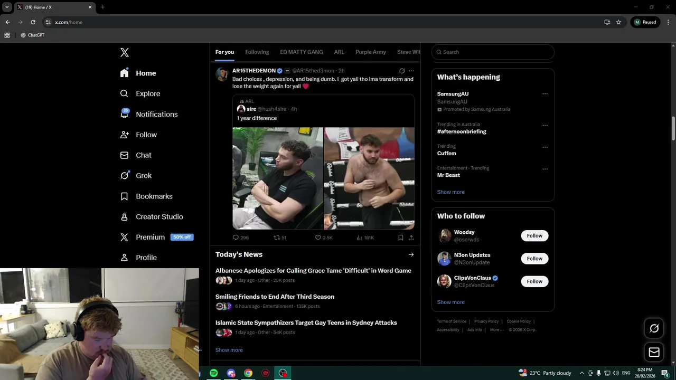Open floating messages envelope button

pos(654,352)
